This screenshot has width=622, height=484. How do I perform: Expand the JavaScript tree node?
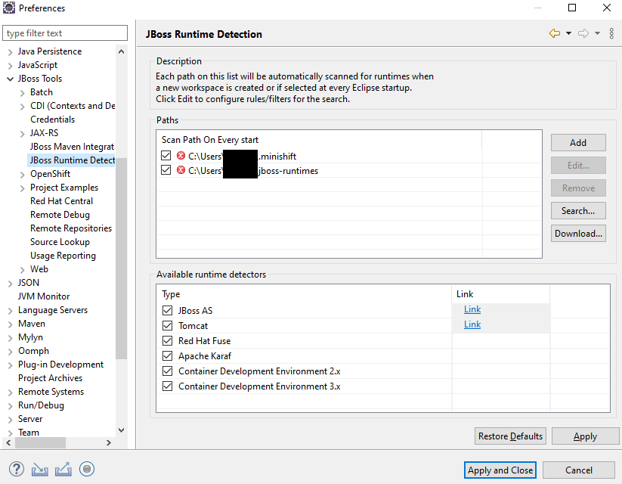(x=11, y=66)
